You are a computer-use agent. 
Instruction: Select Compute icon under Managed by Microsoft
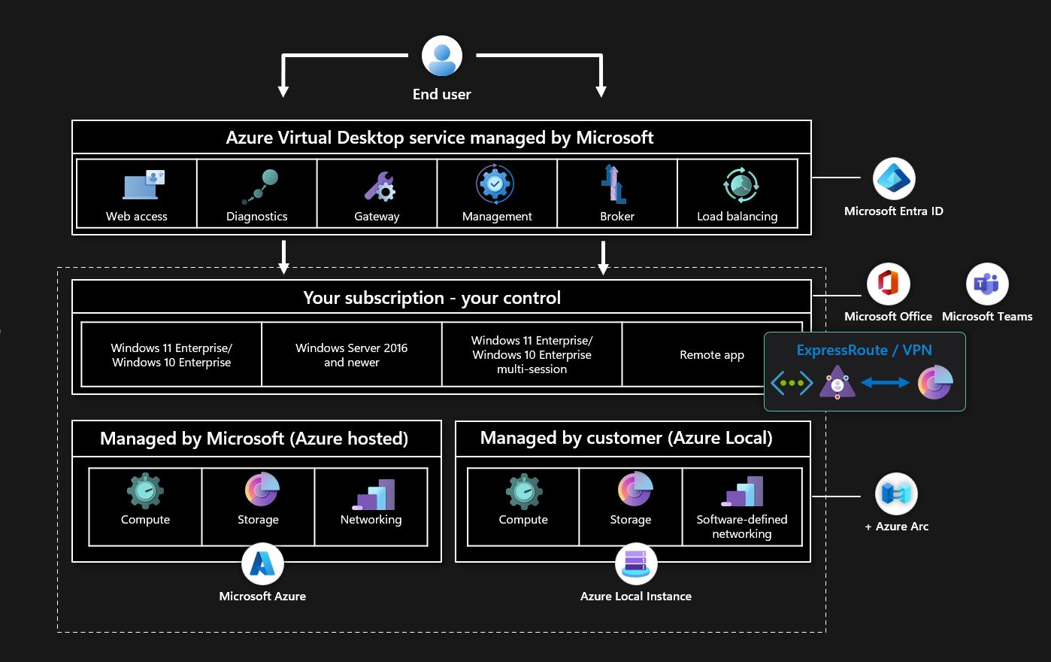coord(145,491)
